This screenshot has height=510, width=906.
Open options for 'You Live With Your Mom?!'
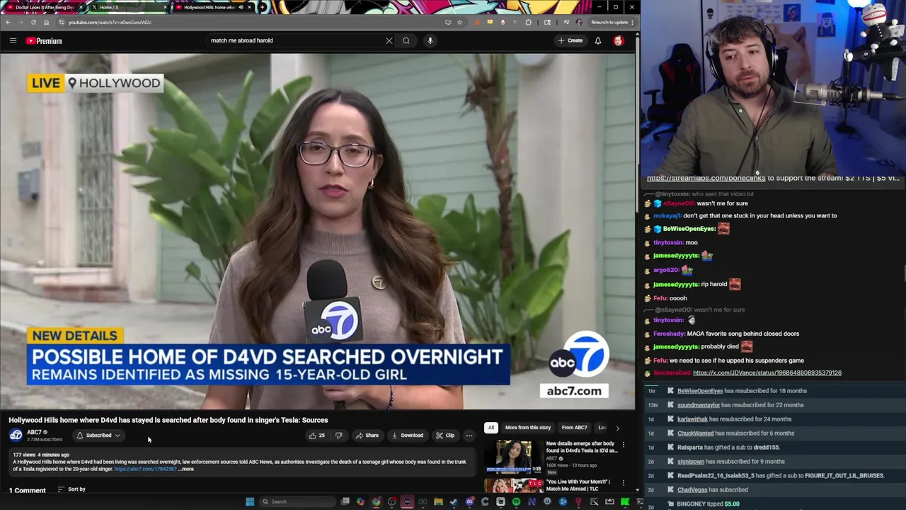click(x=623, y=483)
